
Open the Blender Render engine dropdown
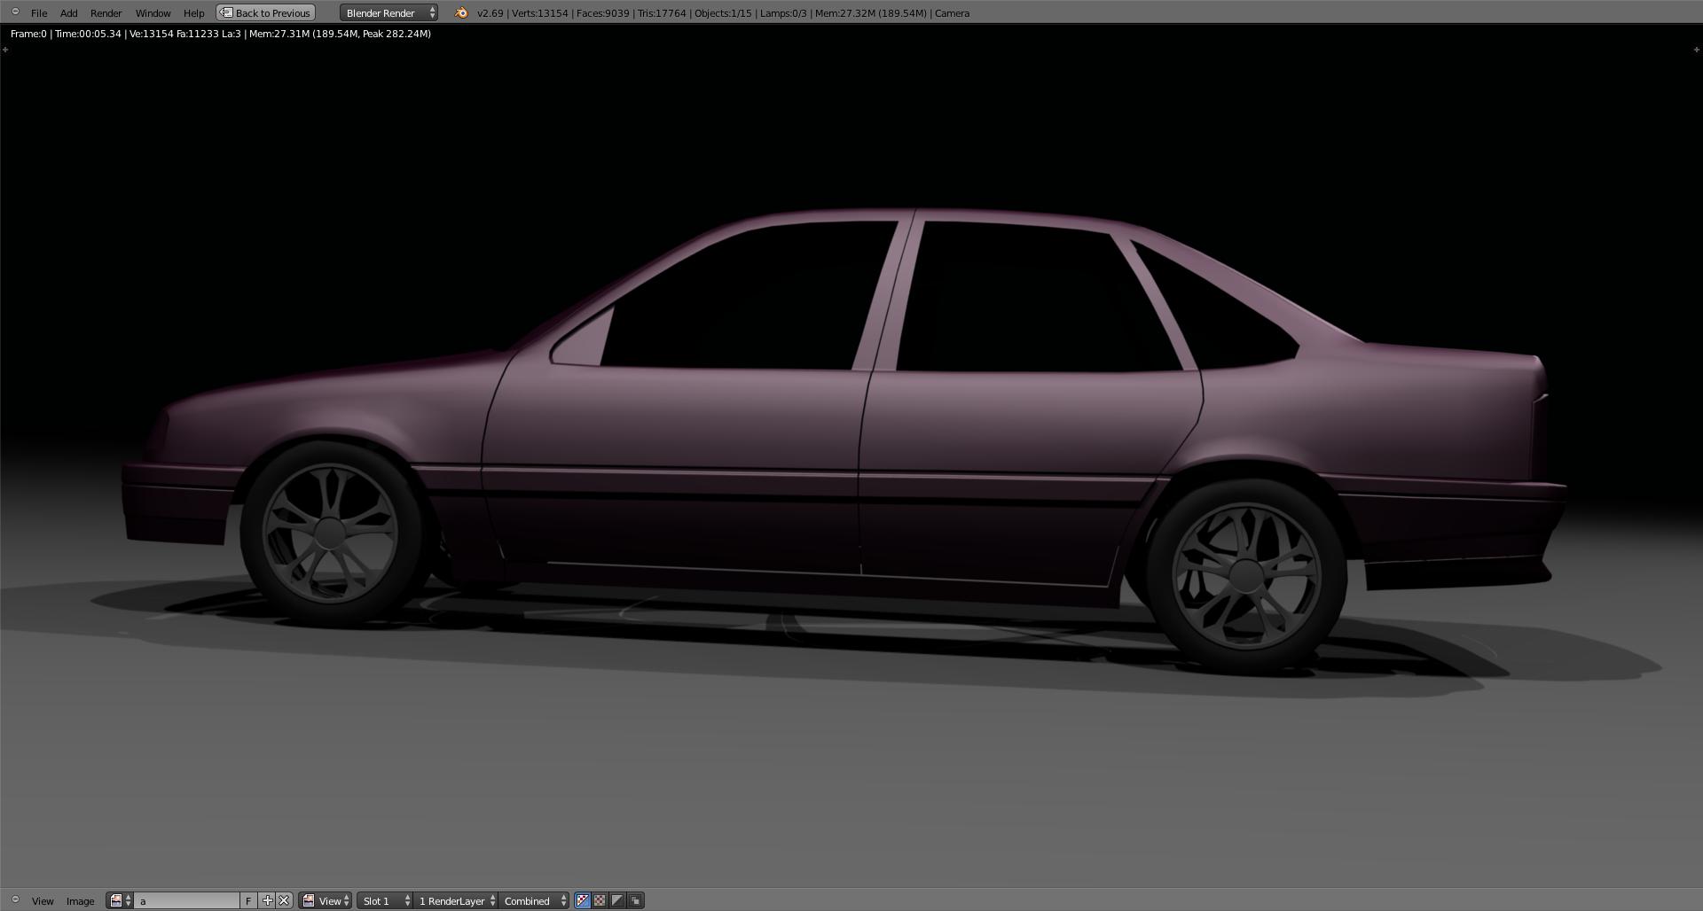pyautogui.click(x=388, y=13)
